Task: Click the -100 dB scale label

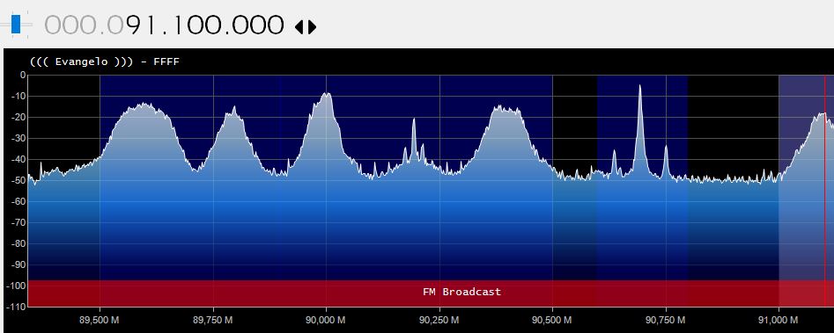Action: pyautogui.click(x=17, y=286)
